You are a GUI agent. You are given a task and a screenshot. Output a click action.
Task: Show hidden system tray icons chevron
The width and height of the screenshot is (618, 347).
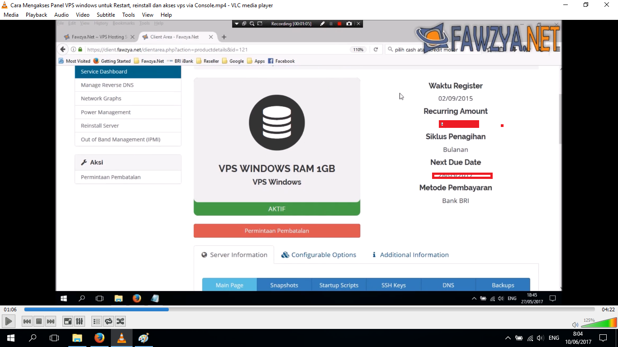[508, 338]
